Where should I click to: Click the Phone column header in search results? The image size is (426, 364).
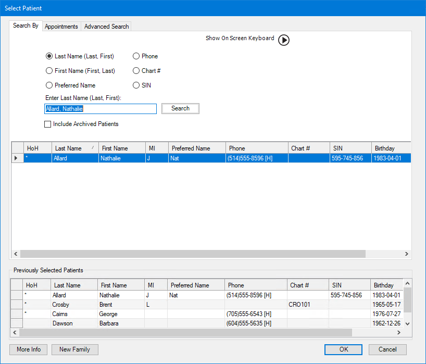257,148
